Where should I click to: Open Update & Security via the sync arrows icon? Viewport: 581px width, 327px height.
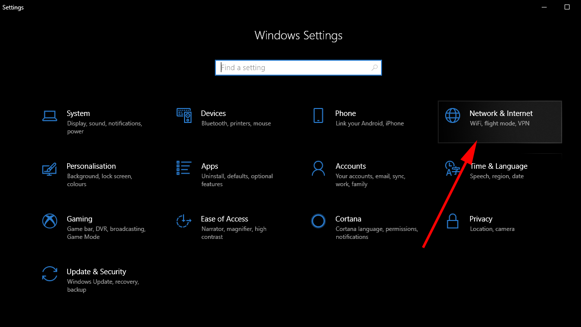(50, 274)
